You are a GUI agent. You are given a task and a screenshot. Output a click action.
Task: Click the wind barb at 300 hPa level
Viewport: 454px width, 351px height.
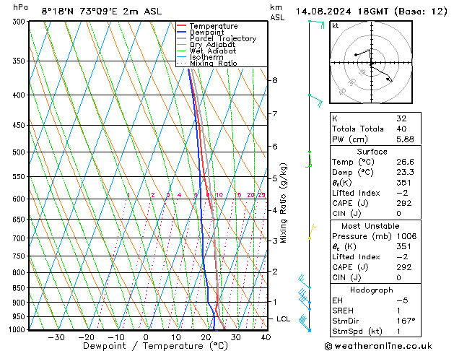tap(316, 24)
